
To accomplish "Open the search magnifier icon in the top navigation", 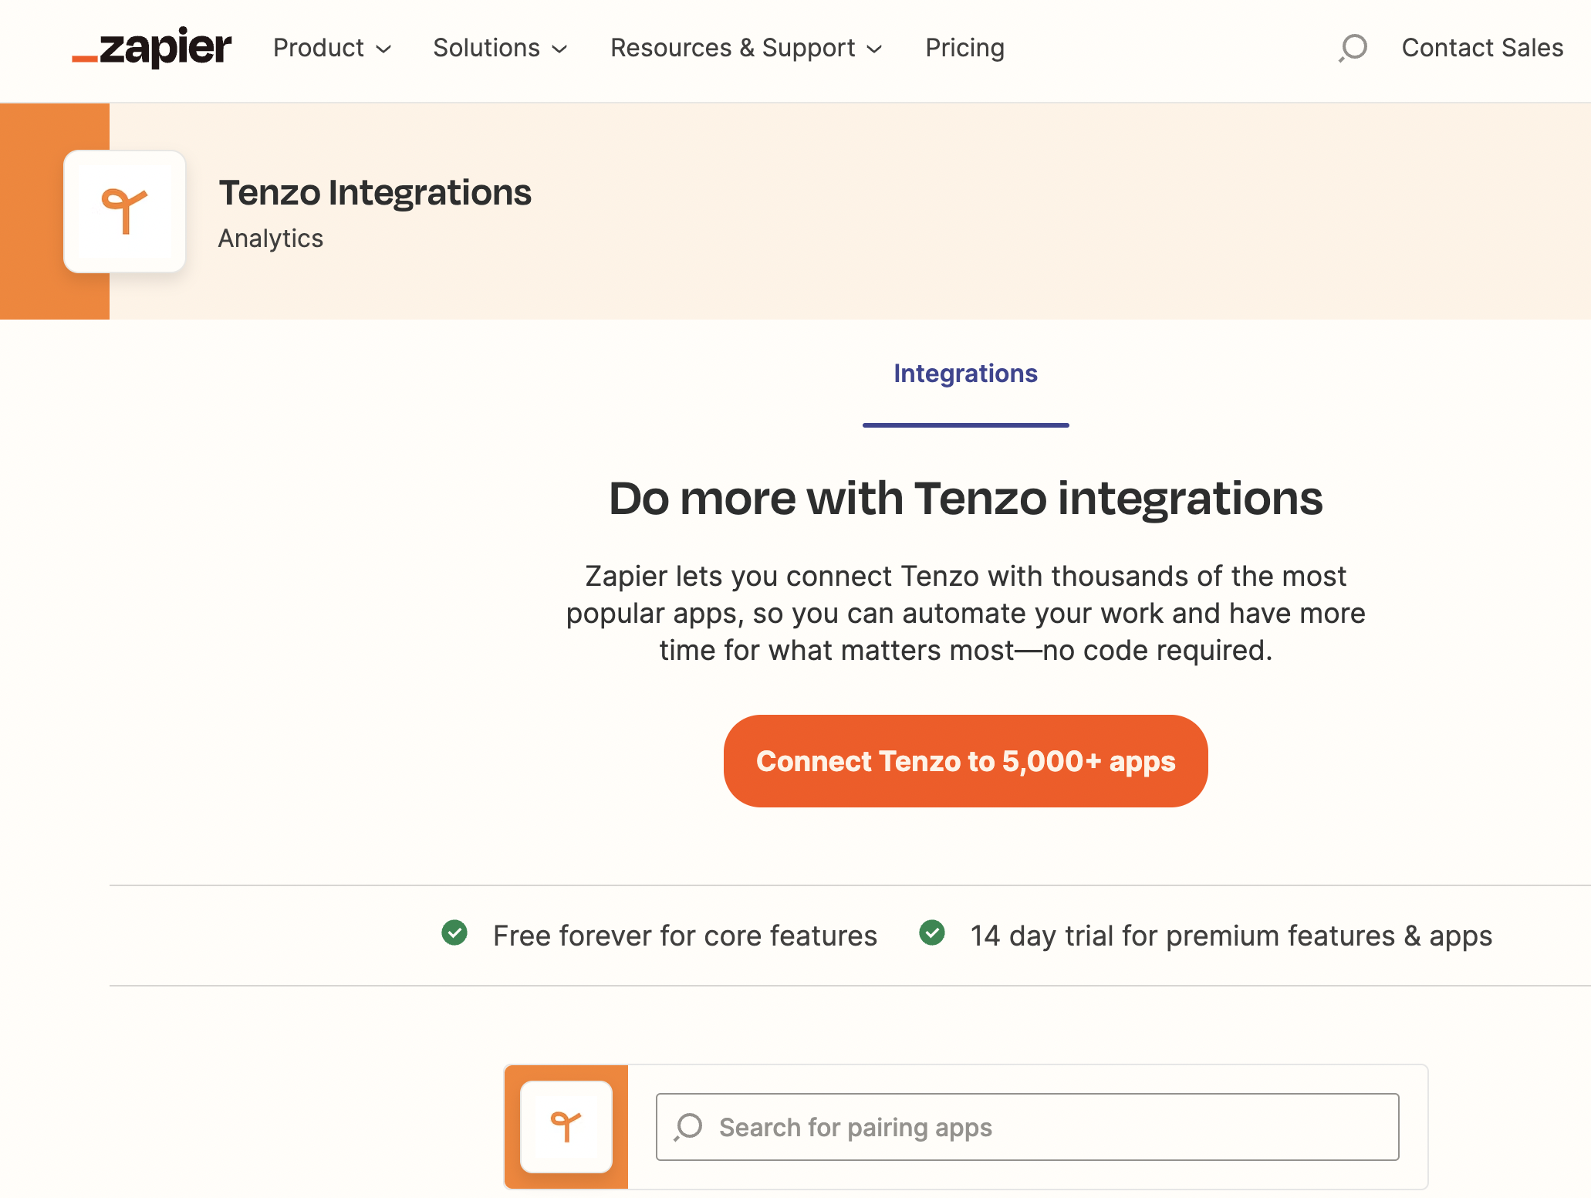I will tap(1353, 48).
